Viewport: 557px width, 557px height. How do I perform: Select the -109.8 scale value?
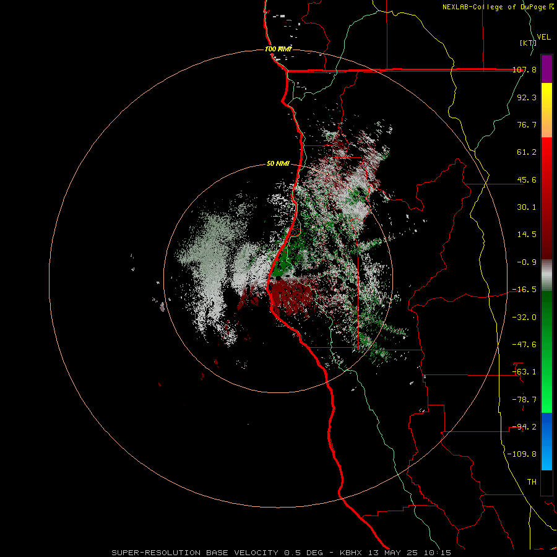pos(522,454)
